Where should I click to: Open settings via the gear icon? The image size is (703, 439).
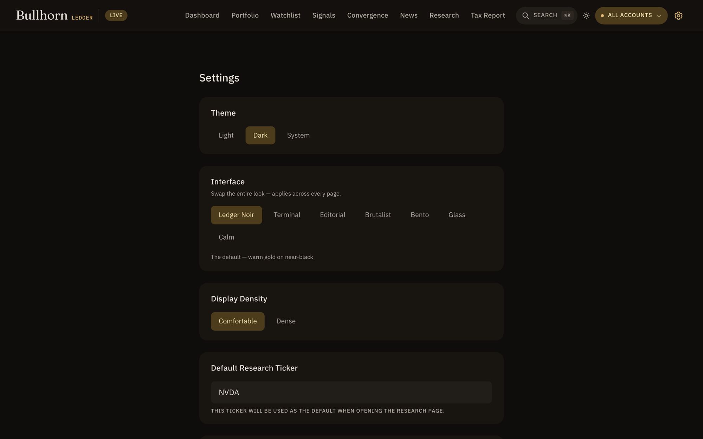click(x=678, y=15)
